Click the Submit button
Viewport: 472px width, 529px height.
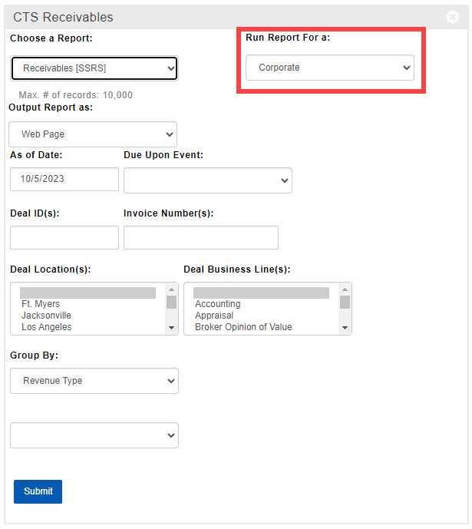(38, 491)
